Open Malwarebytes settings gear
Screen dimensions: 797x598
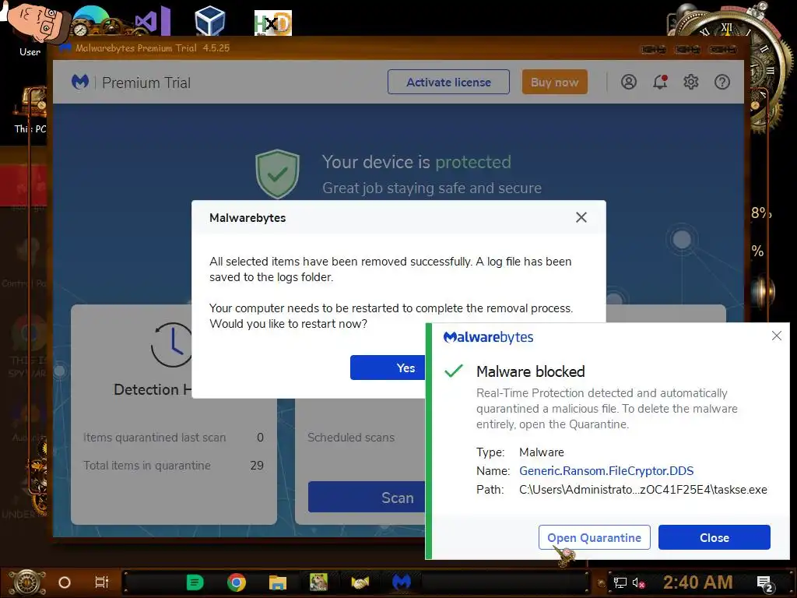click(x=691, y=82)
